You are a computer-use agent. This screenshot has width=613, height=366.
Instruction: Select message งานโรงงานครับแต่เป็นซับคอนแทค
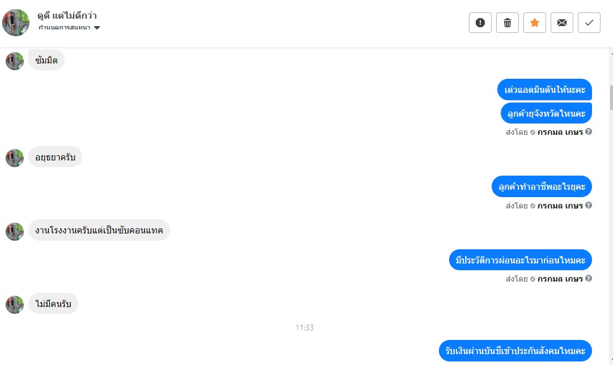99,230
